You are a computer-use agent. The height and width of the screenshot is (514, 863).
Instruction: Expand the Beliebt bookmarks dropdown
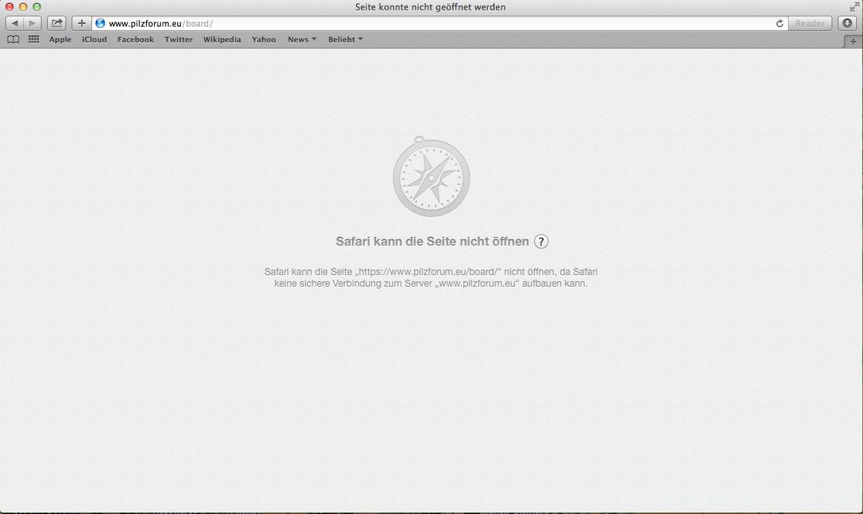(345, 40)
